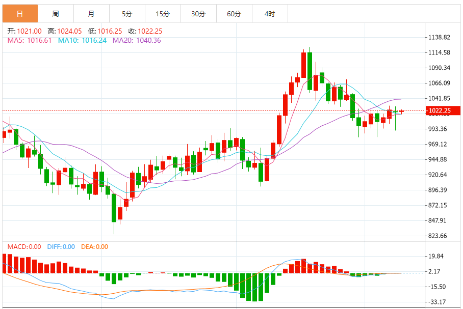Switch to the 月 monthly tab
This screenshot has width=463, height=309.
(x=92, y=14)
